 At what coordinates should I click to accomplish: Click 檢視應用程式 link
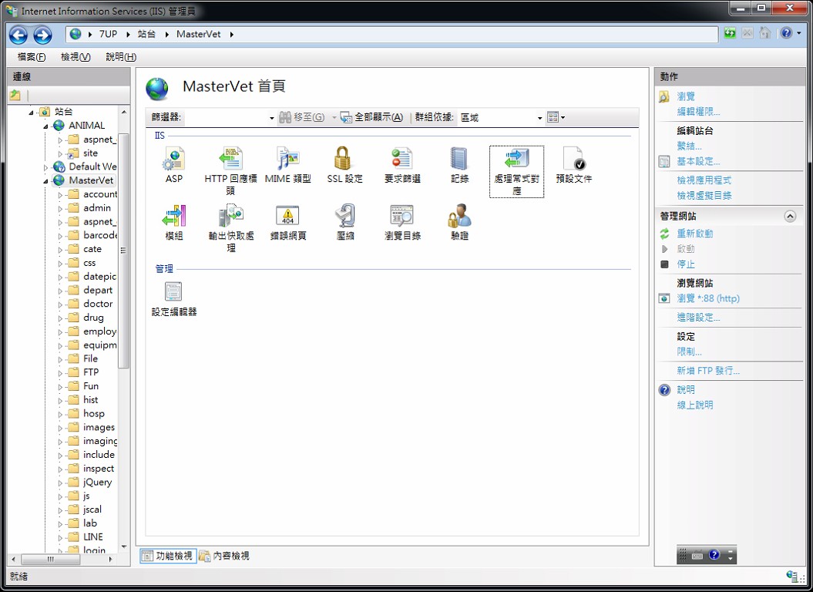(704, 180)
